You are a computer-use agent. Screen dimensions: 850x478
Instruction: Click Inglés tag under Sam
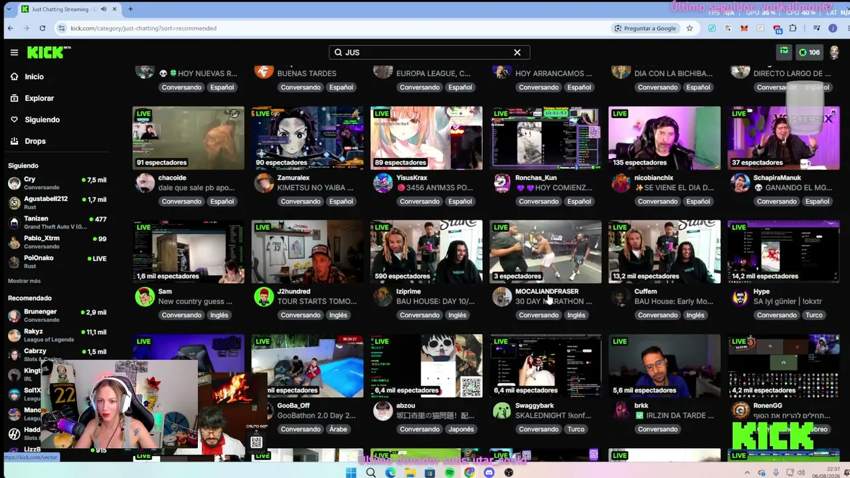coord(219,315)
